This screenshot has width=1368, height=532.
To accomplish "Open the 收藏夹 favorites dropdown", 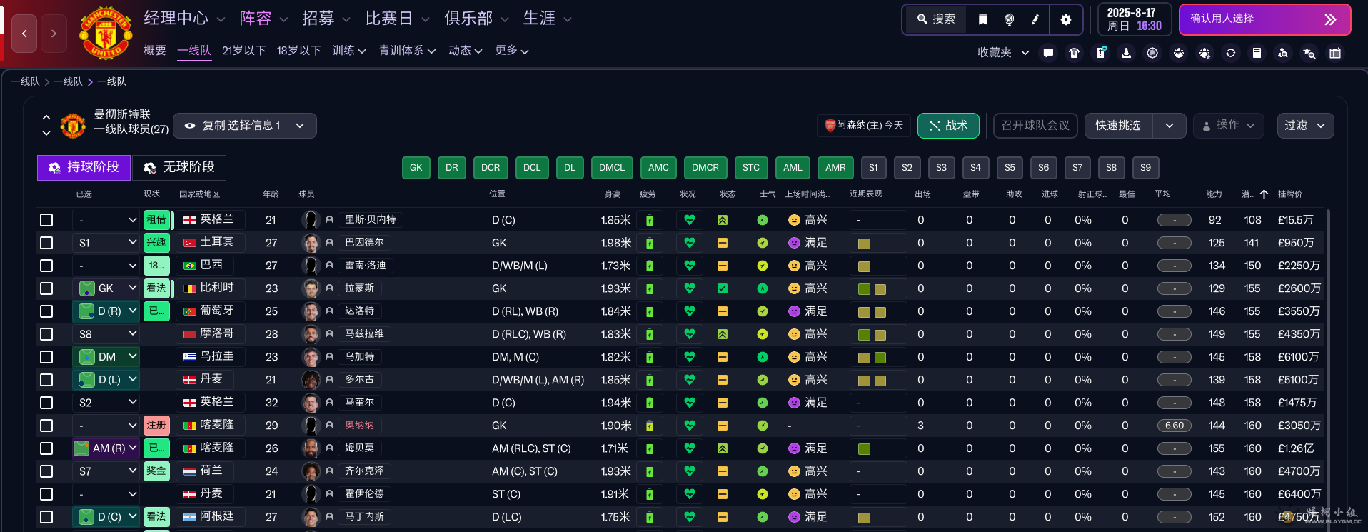I will click(x=1003, y=53).
